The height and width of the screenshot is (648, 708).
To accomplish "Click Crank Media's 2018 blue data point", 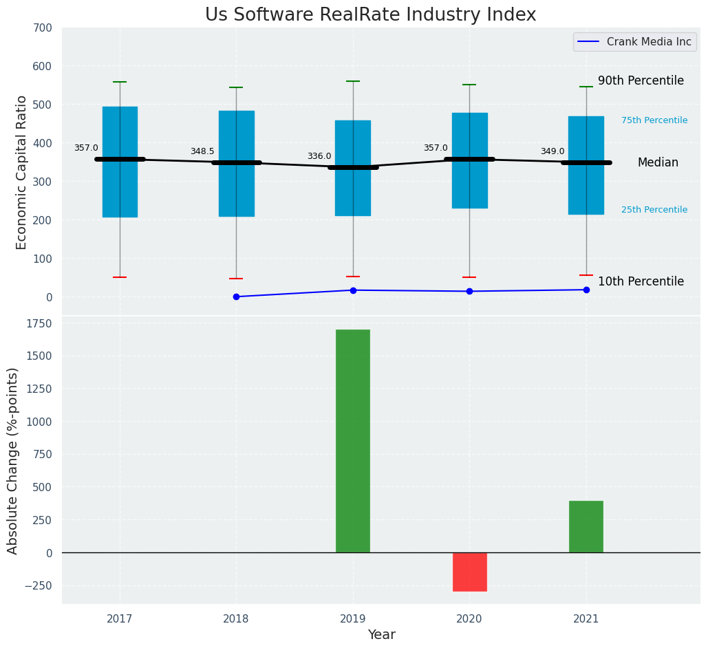I will tap(236, 296).
